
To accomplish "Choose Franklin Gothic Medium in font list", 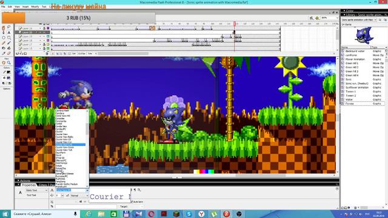I will pyautogui.click(x=67, y=184).
